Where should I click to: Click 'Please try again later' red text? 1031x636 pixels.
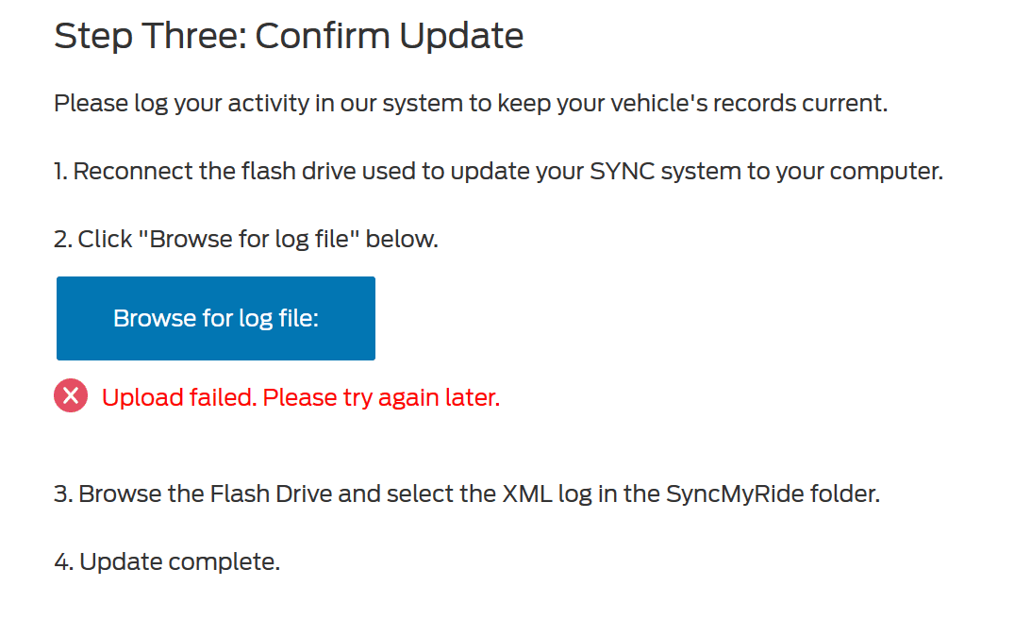pos(381,397)
